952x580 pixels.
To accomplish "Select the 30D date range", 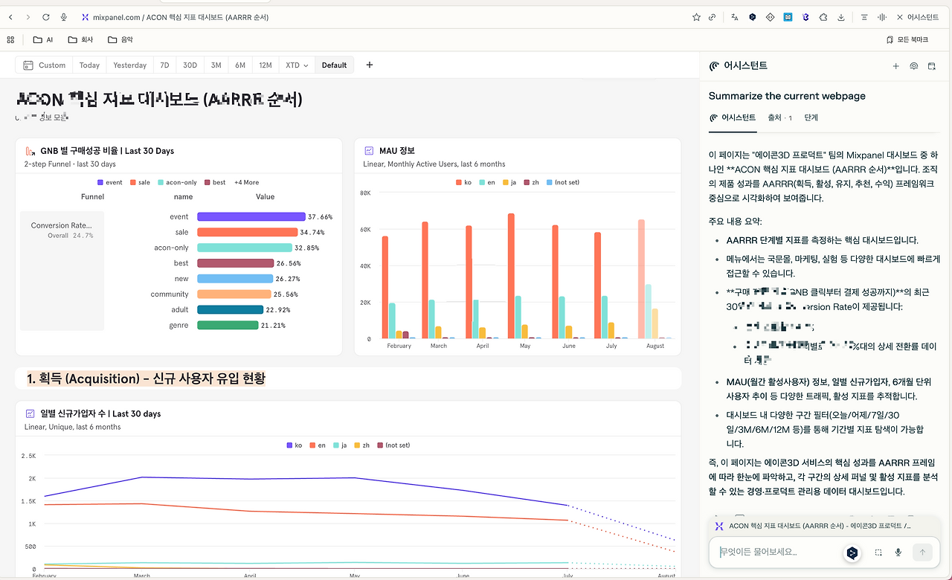I will click(x=190, y=65).
